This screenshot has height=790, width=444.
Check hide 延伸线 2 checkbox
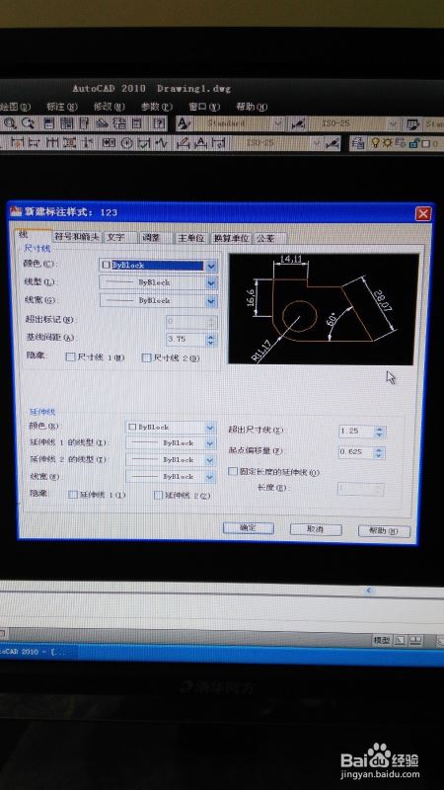[x=158, y=495]
